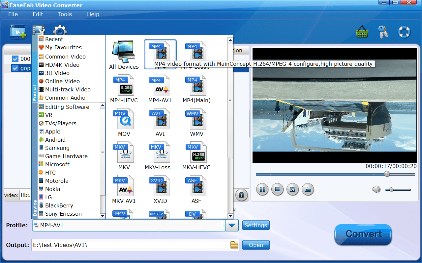Click the Settings button

pyautogui.click(x=256, y=225)
